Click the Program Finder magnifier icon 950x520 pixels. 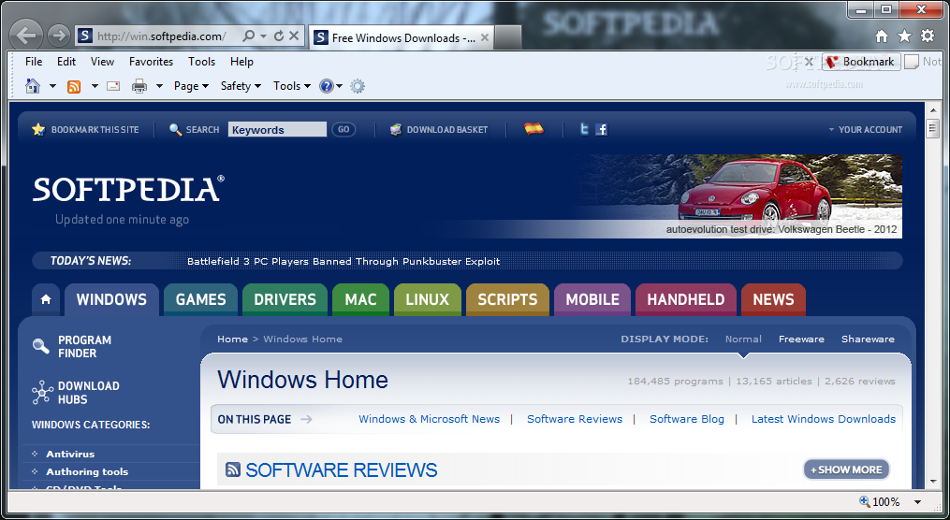pyautogui.click(x=40, y=346)
